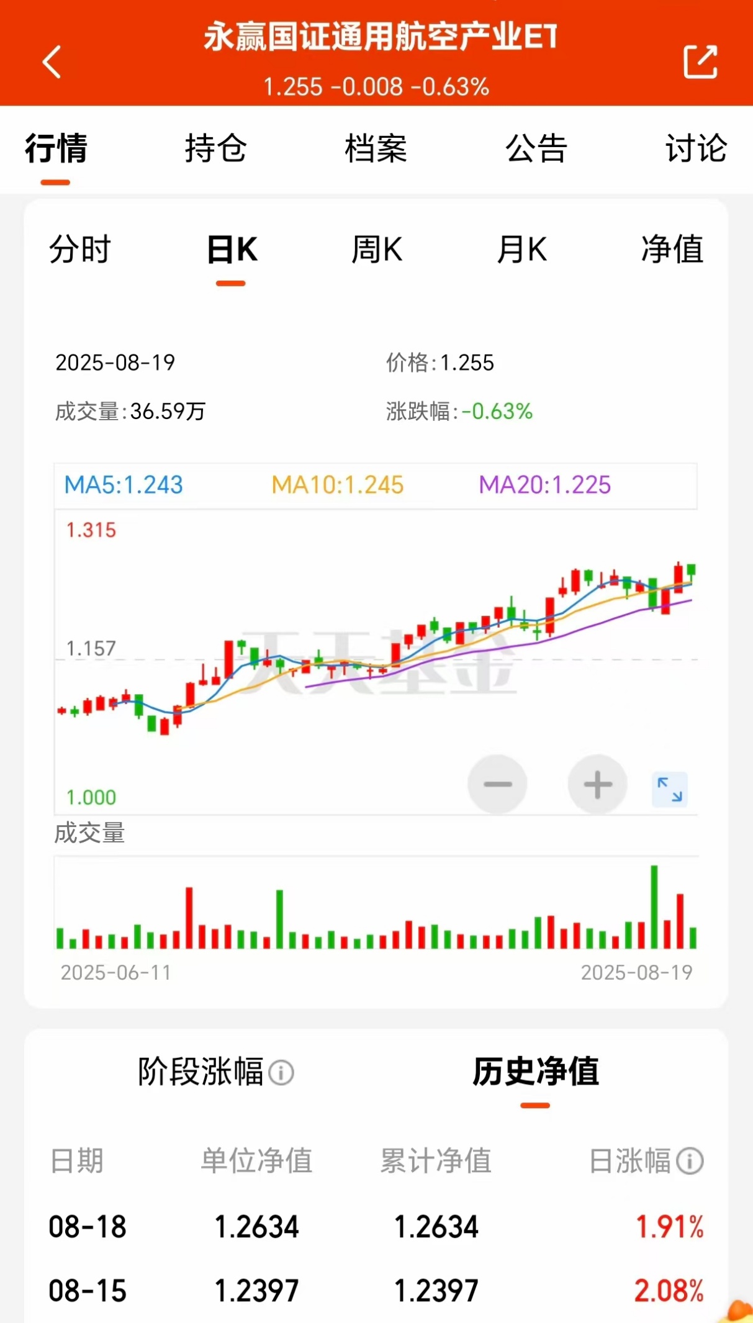Tap the back arrow icon
This screenshot has height=1323, width=753.
click(x=52, y=62)
